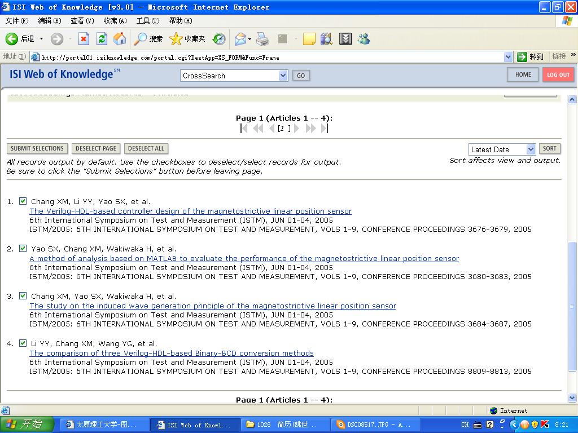Screen dimensions: 578x433
Task: Open the Latest Date sort dropdown
Action: pyautogui.click(x=531, y=149)
